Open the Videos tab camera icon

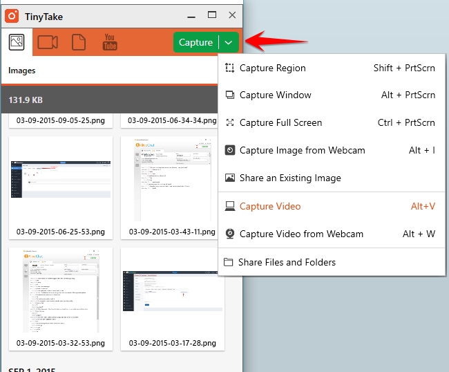click(48, 42)
